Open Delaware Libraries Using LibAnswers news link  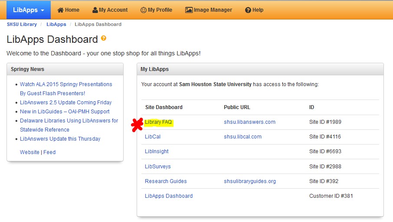[69, 125]
